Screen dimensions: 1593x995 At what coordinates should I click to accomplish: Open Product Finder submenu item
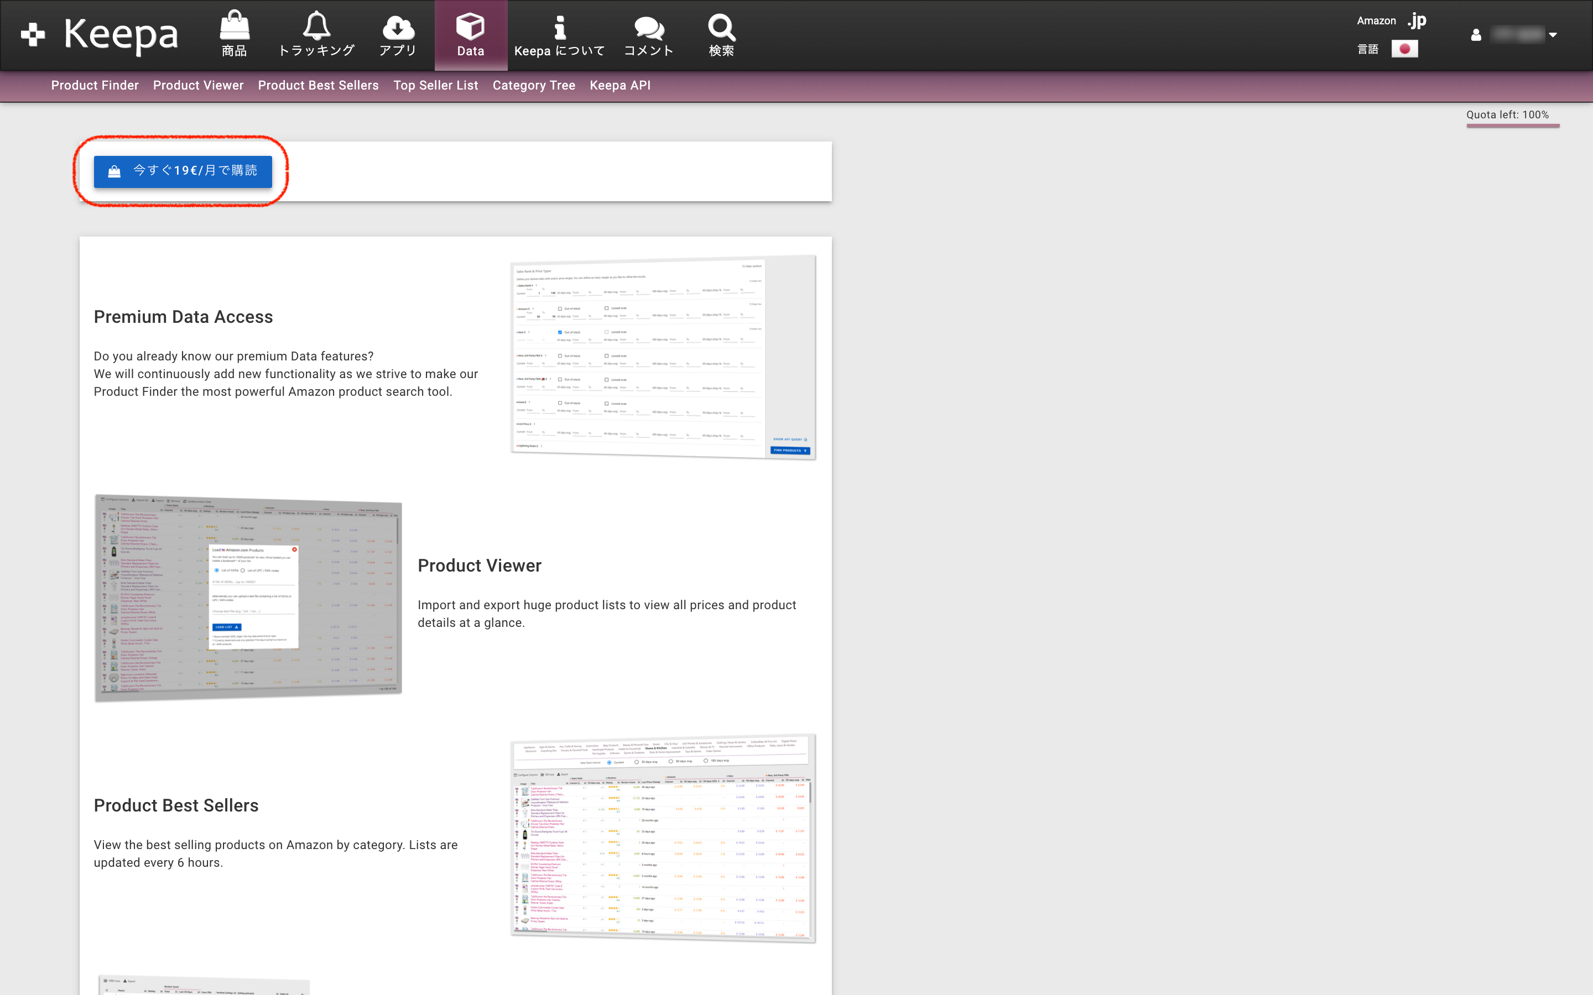coord(95,86)
